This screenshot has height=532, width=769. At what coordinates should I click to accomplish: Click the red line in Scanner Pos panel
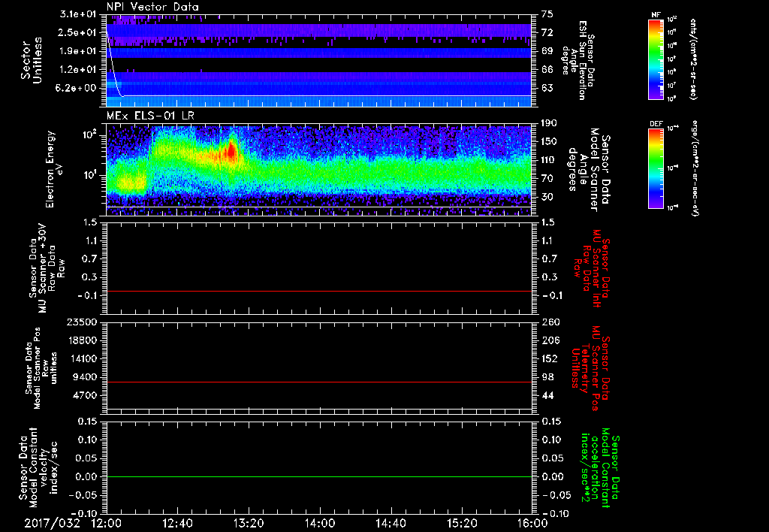point(318,382)
